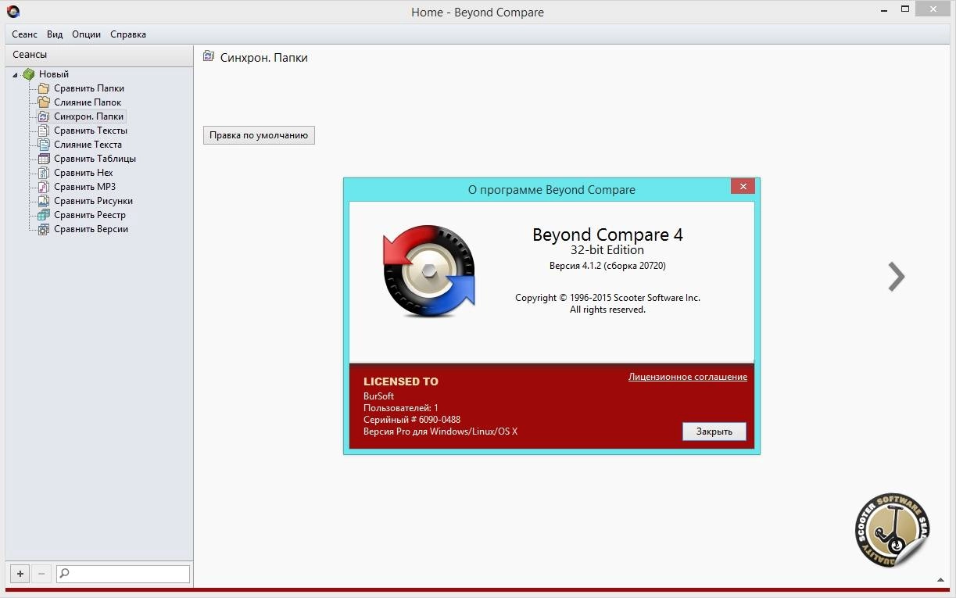Click the copyright Scooter Software line
This screenshot has height=598, width=956.
point(607,298)
